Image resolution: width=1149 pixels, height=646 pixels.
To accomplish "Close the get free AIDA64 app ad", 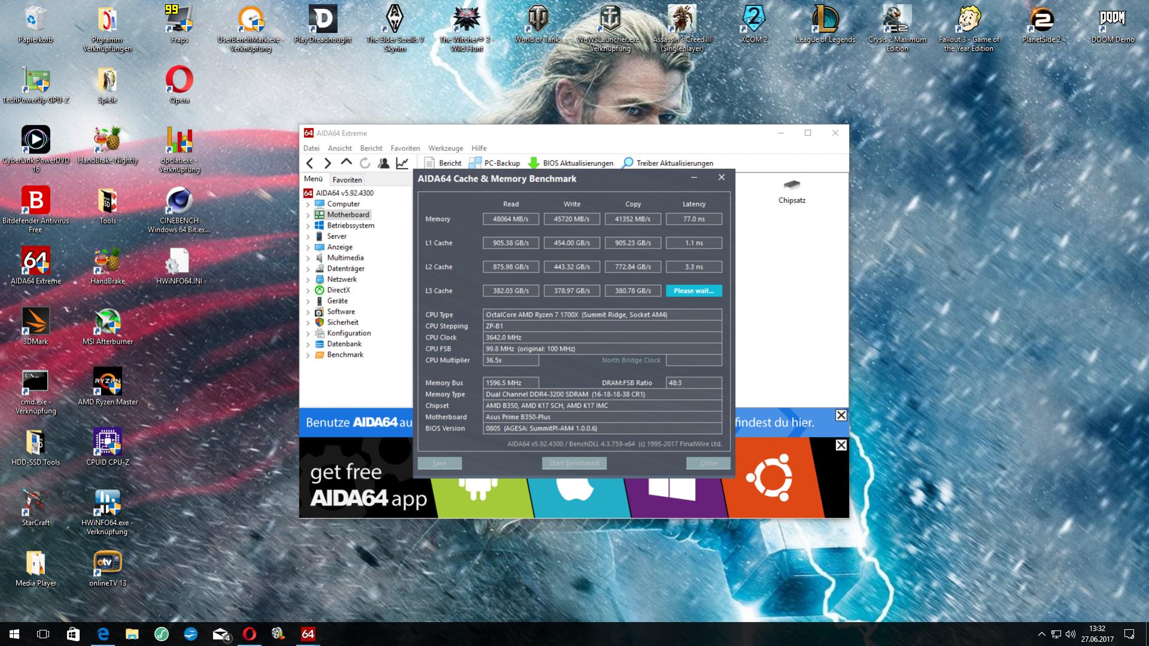I will click(841, 445).
